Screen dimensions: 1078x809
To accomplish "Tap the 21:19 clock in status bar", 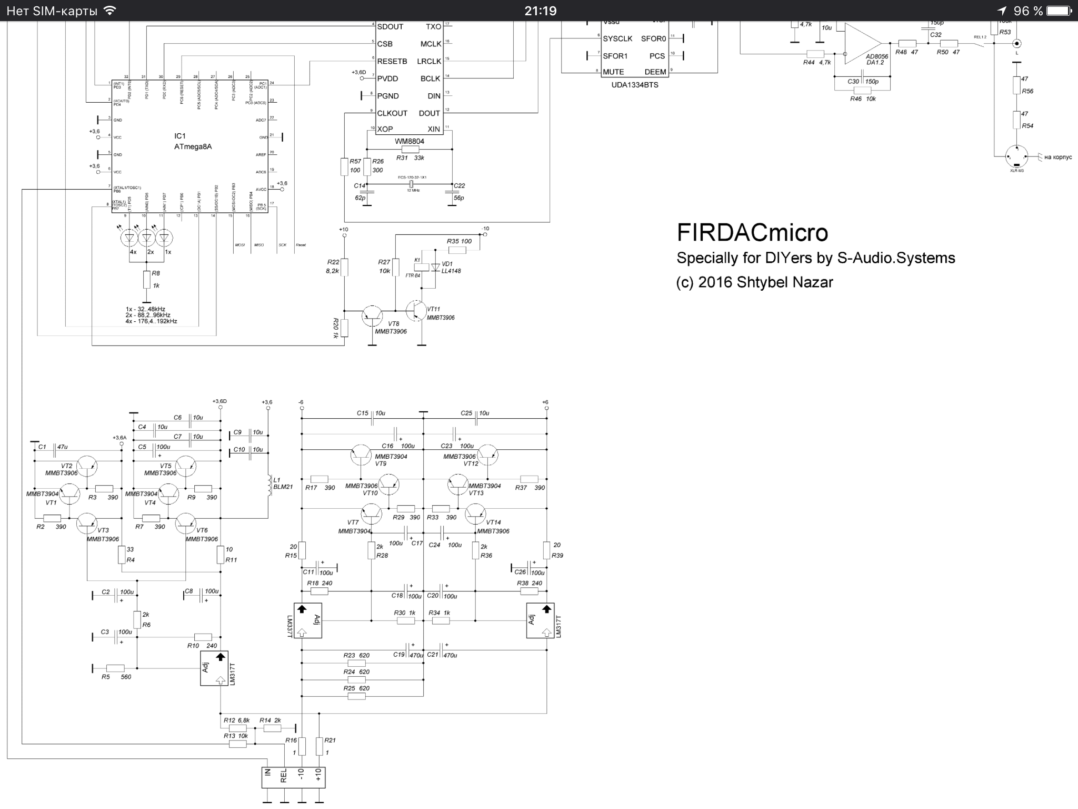I will tap(540, 11).
